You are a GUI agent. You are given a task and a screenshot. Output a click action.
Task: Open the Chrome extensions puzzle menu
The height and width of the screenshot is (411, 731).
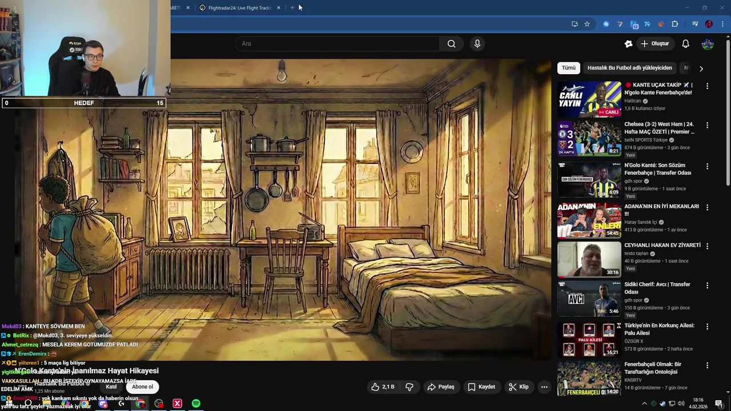[x=674, y=24]
